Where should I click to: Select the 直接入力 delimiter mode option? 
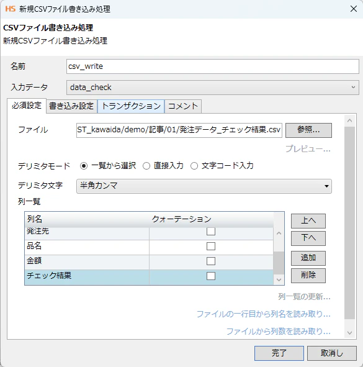(146, 166)
